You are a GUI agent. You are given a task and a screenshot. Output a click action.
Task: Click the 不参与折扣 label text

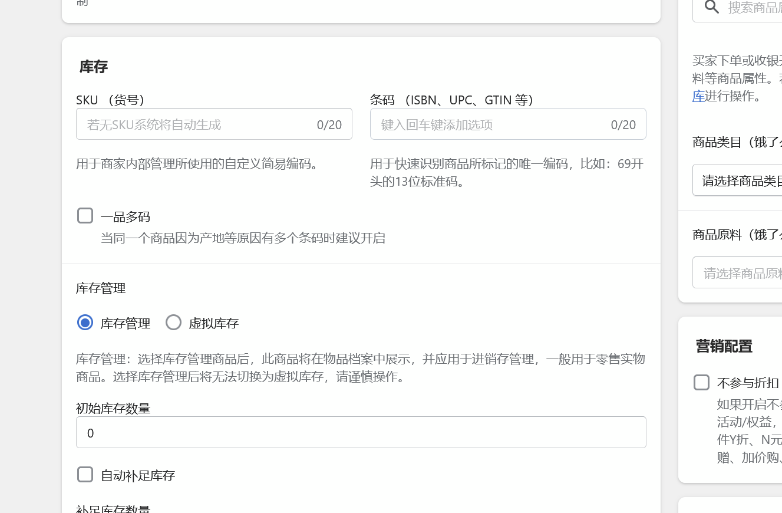click(747, 383)
